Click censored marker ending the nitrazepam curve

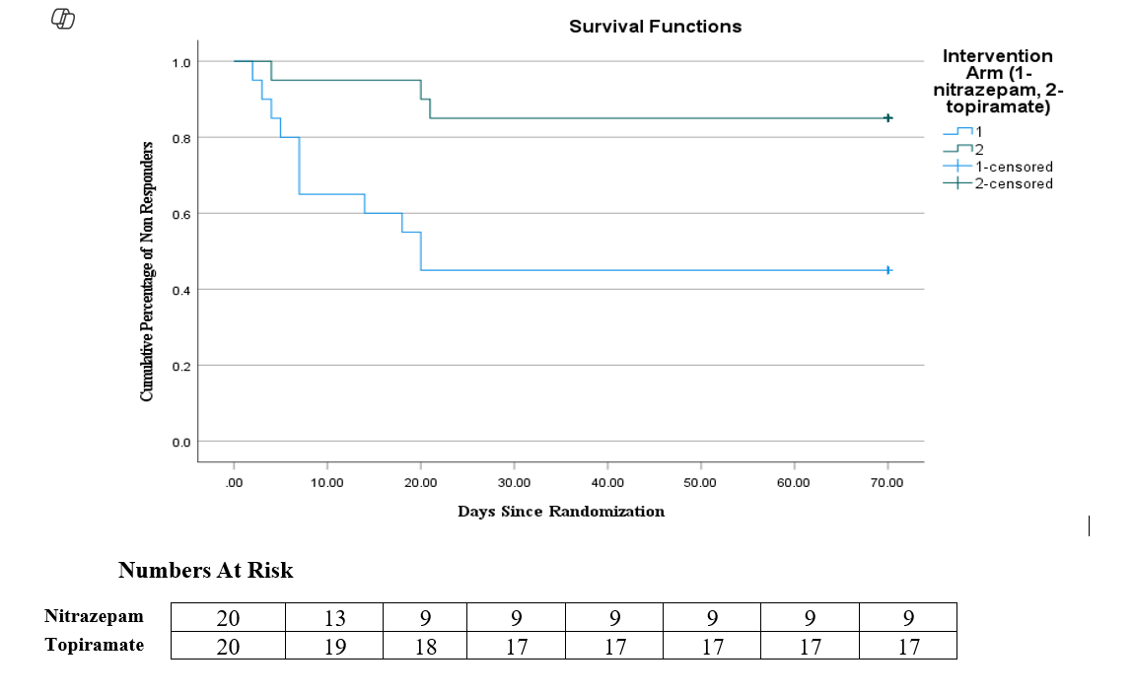(x=887, y=270)
